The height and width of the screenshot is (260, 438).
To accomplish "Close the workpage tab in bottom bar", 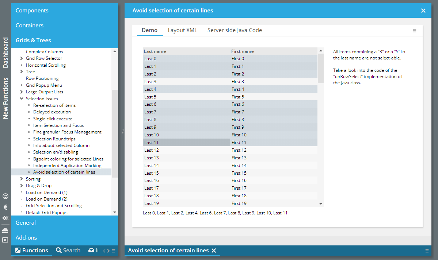I will coord(214,251).
